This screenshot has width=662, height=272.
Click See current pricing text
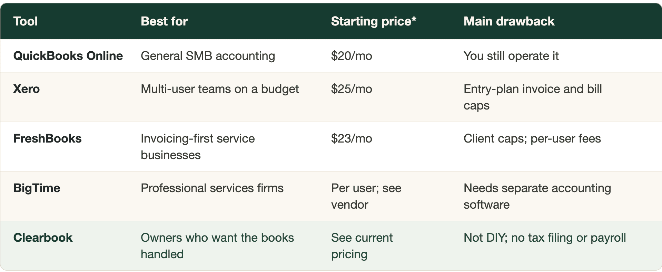coord(362,246)
